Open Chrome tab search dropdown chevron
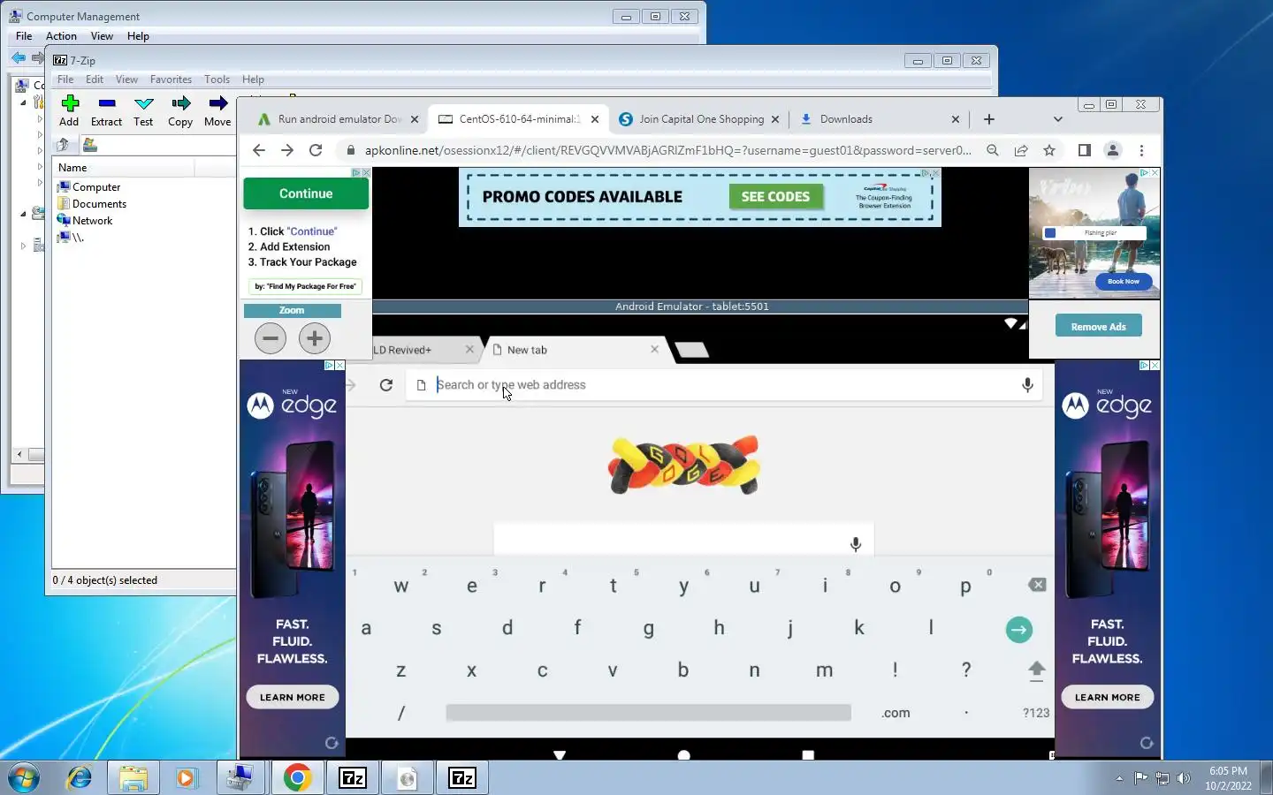This screenshot has width=1273, height=795. pyautogui.click(x=1057, y=119)
